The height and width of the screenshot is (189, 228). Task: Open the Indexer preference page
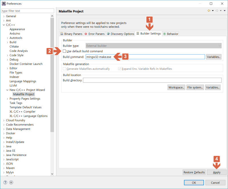click(14, 77)
